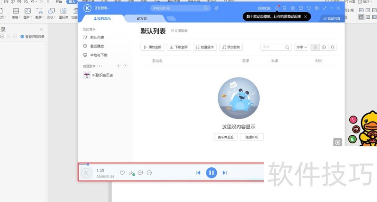Screen dimensions: 377x202
Task: Open WPS 图片 insert picture dropdown
Action: 28,13
